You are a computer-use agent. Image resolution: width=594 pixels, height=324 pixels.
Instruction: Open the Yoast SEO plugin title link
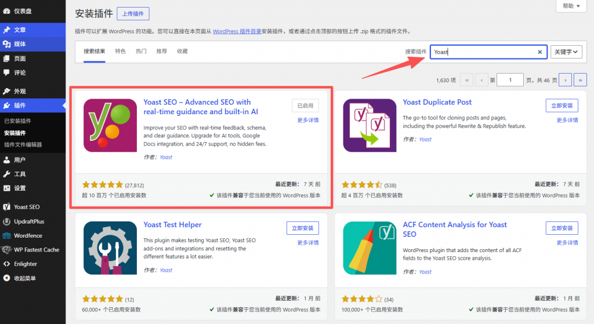[201, 107]
